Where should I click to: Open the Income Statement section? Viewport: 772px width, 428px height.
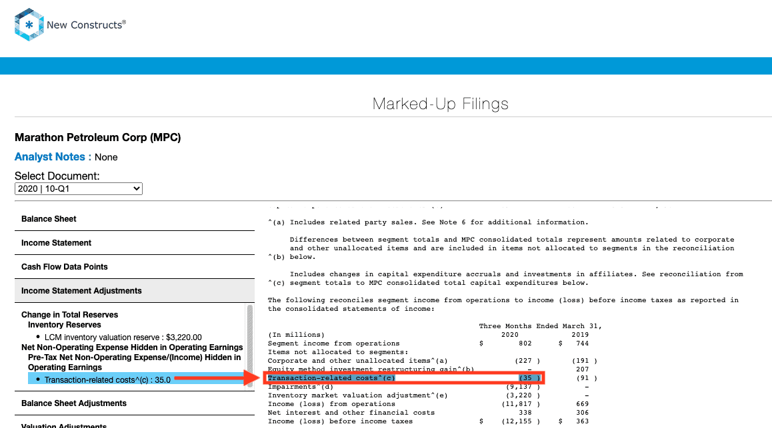click(135, 243)
